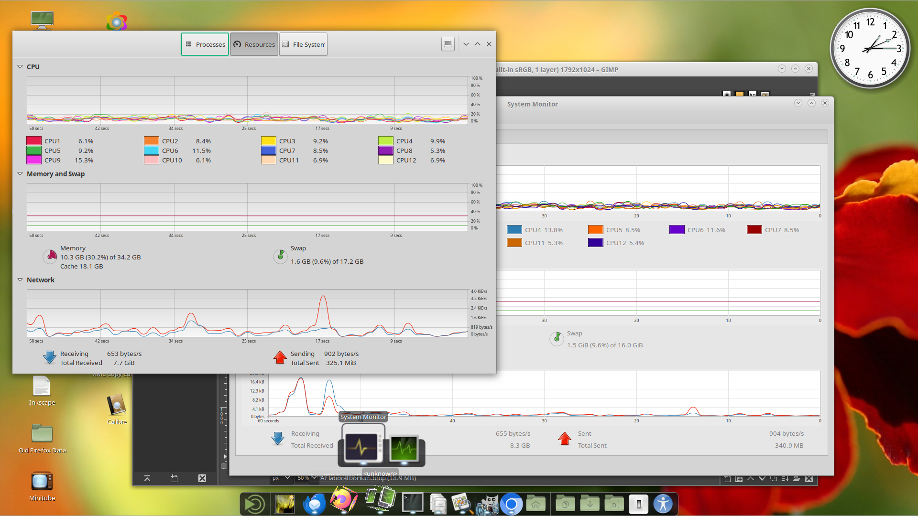Click the CPU4 13.8% swatch in rear System Monitor
The image size is (918, 516).
[514, 230]
